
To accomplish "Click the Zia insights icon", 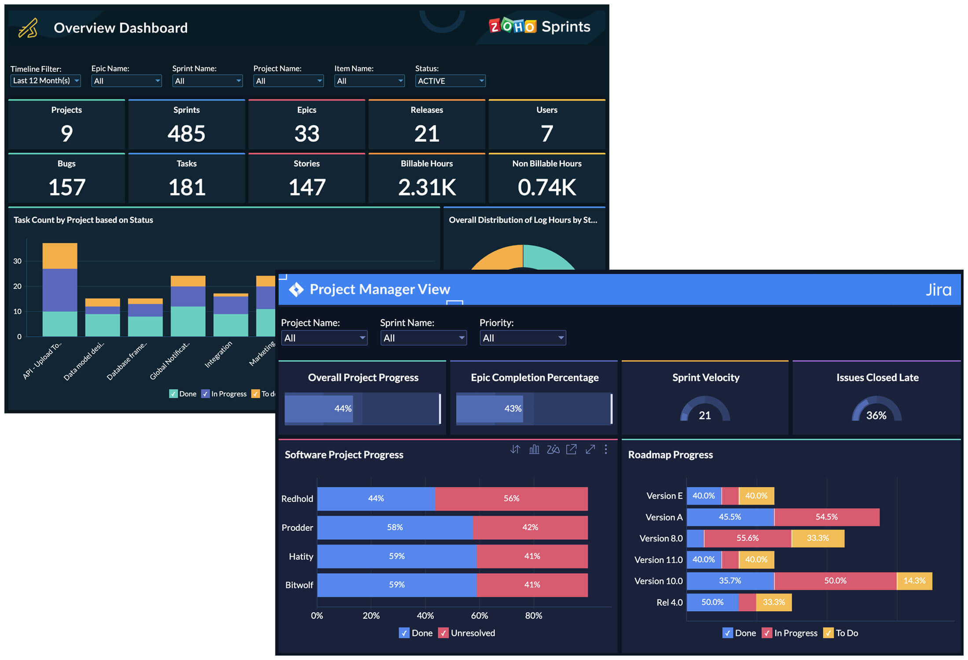I will [x=553, y=449].
